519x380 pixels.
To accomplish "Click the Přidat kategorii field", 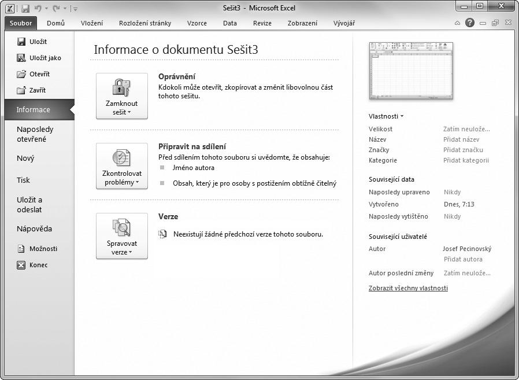I will [x=466, y=160].
